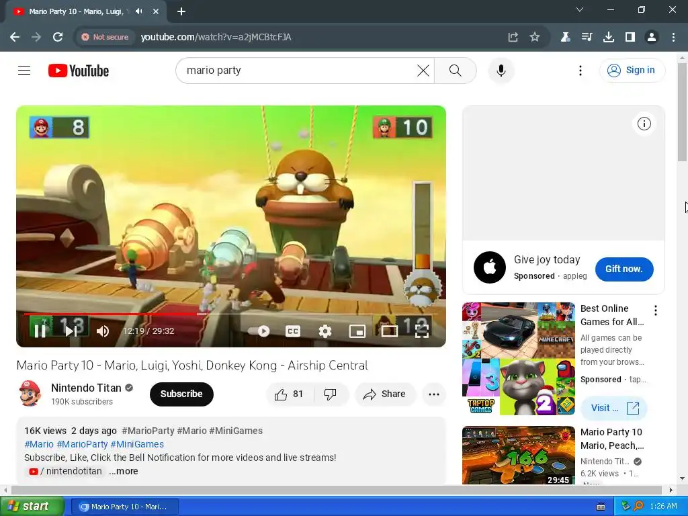Open options for Best Online Games ad
The height and width of the screenshot is (516, 688).
pos(655,310)
